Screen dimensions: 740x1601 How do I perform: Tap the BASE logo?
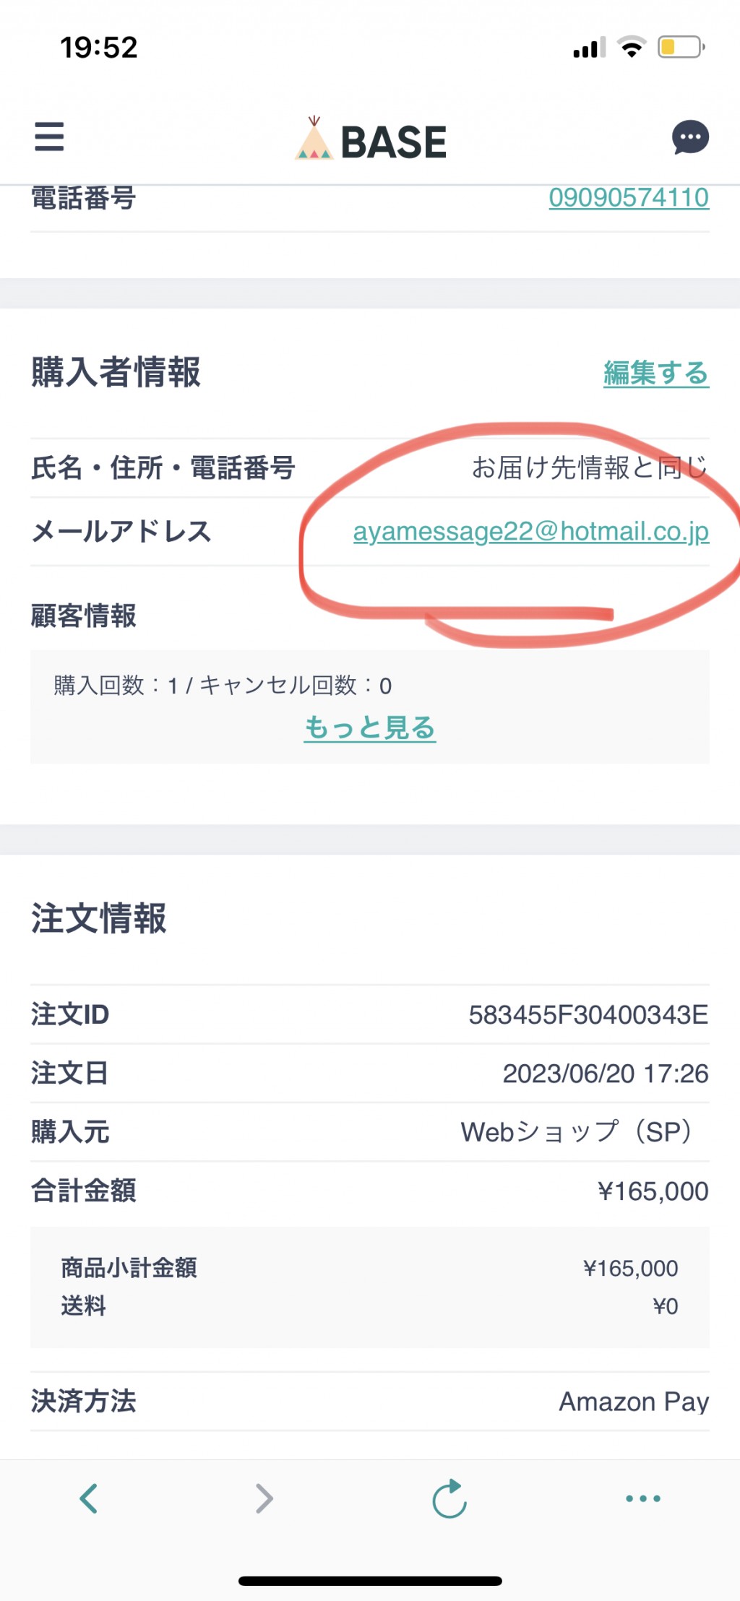click(371, 139)
